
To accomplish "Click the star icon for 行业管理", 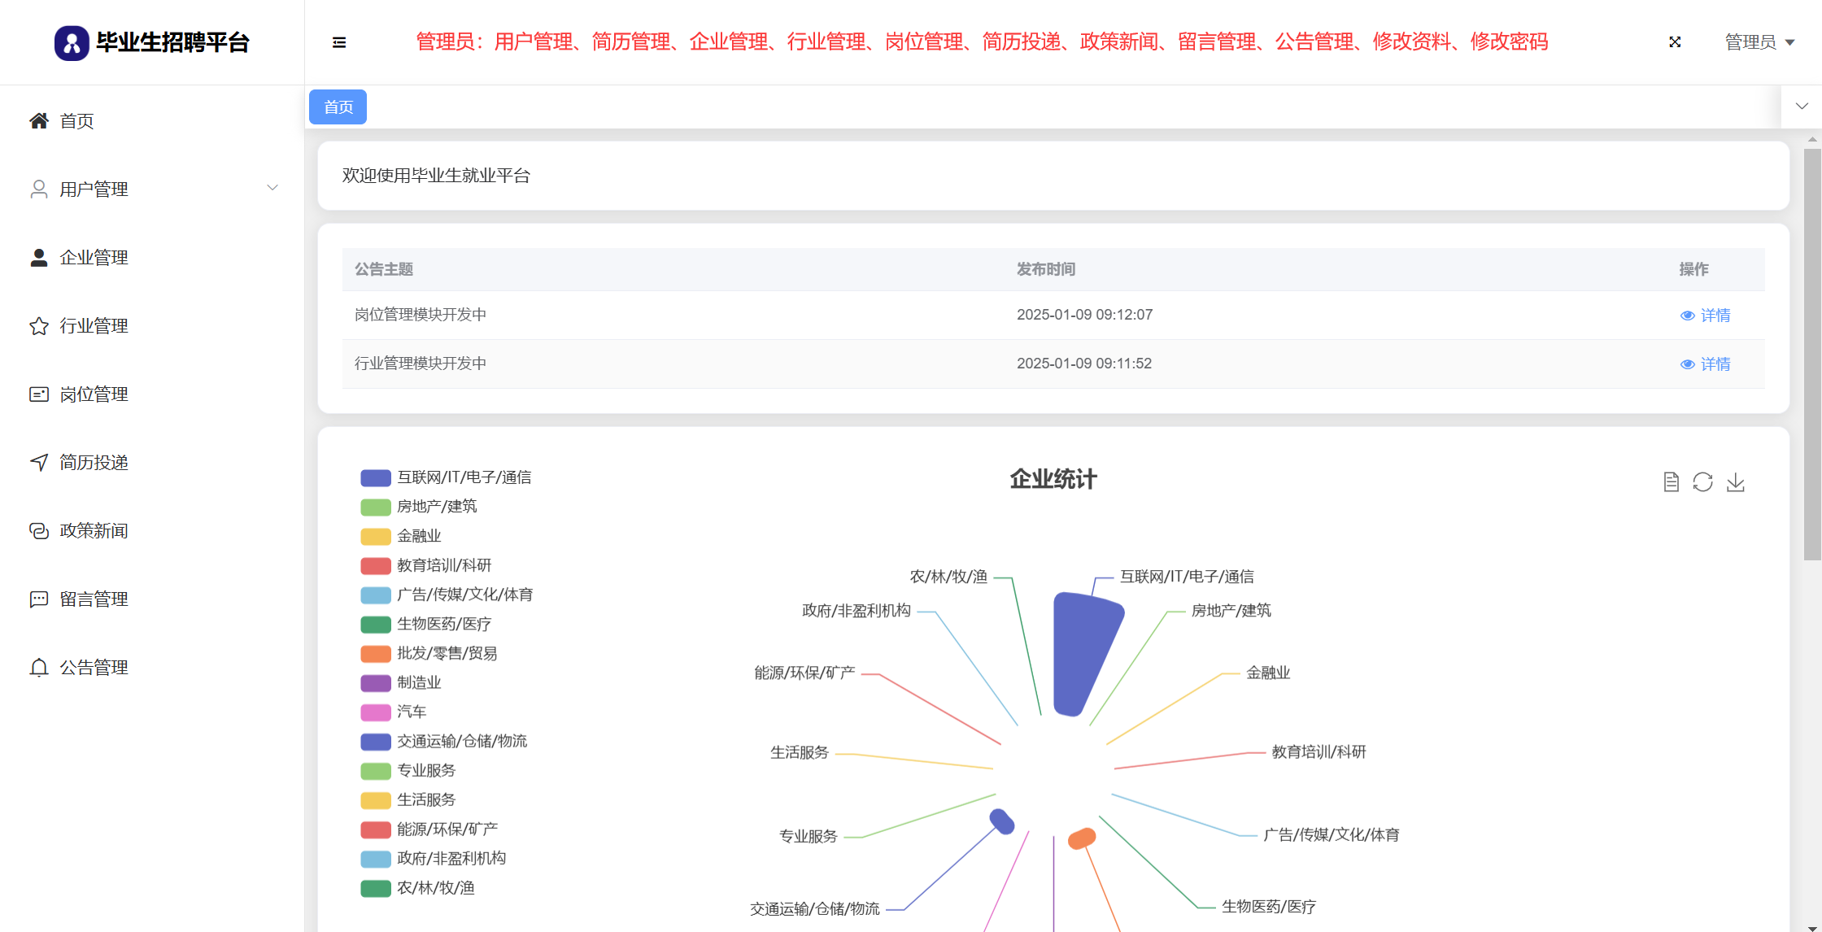I will coord(38,326).
